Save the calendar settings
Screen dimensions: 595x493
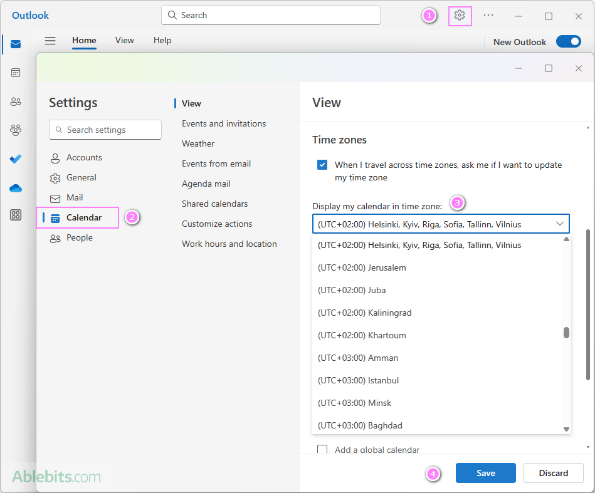pos(485,473)
